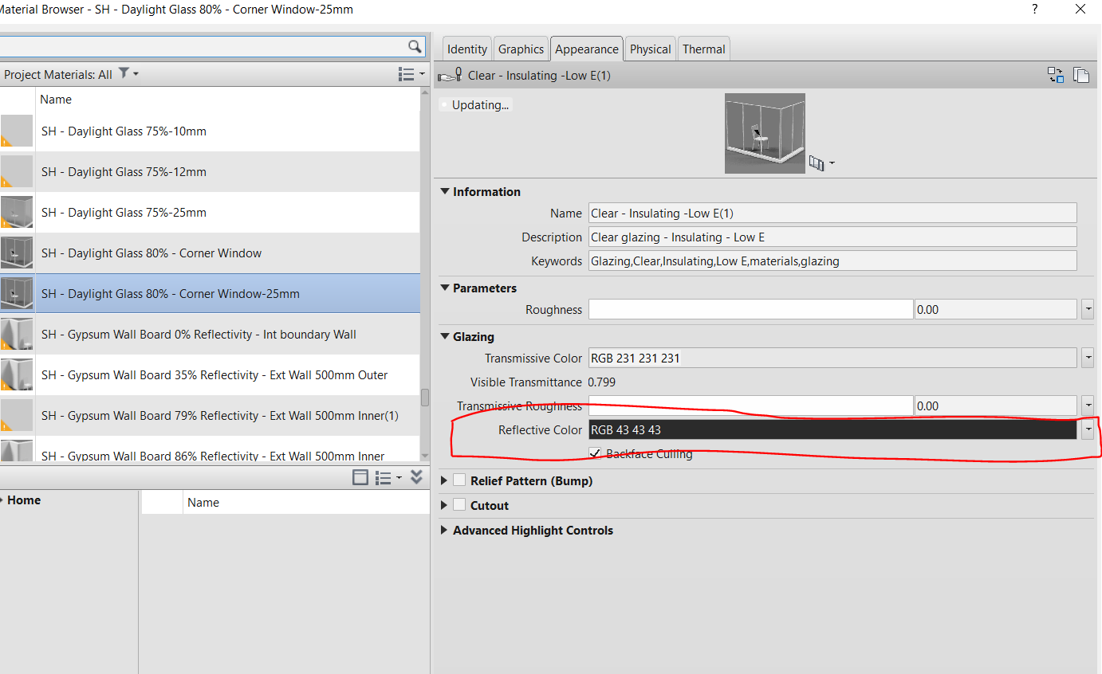Click the replace asset icon
The width and height of the screenshot is (1102, 674).
1056,75
